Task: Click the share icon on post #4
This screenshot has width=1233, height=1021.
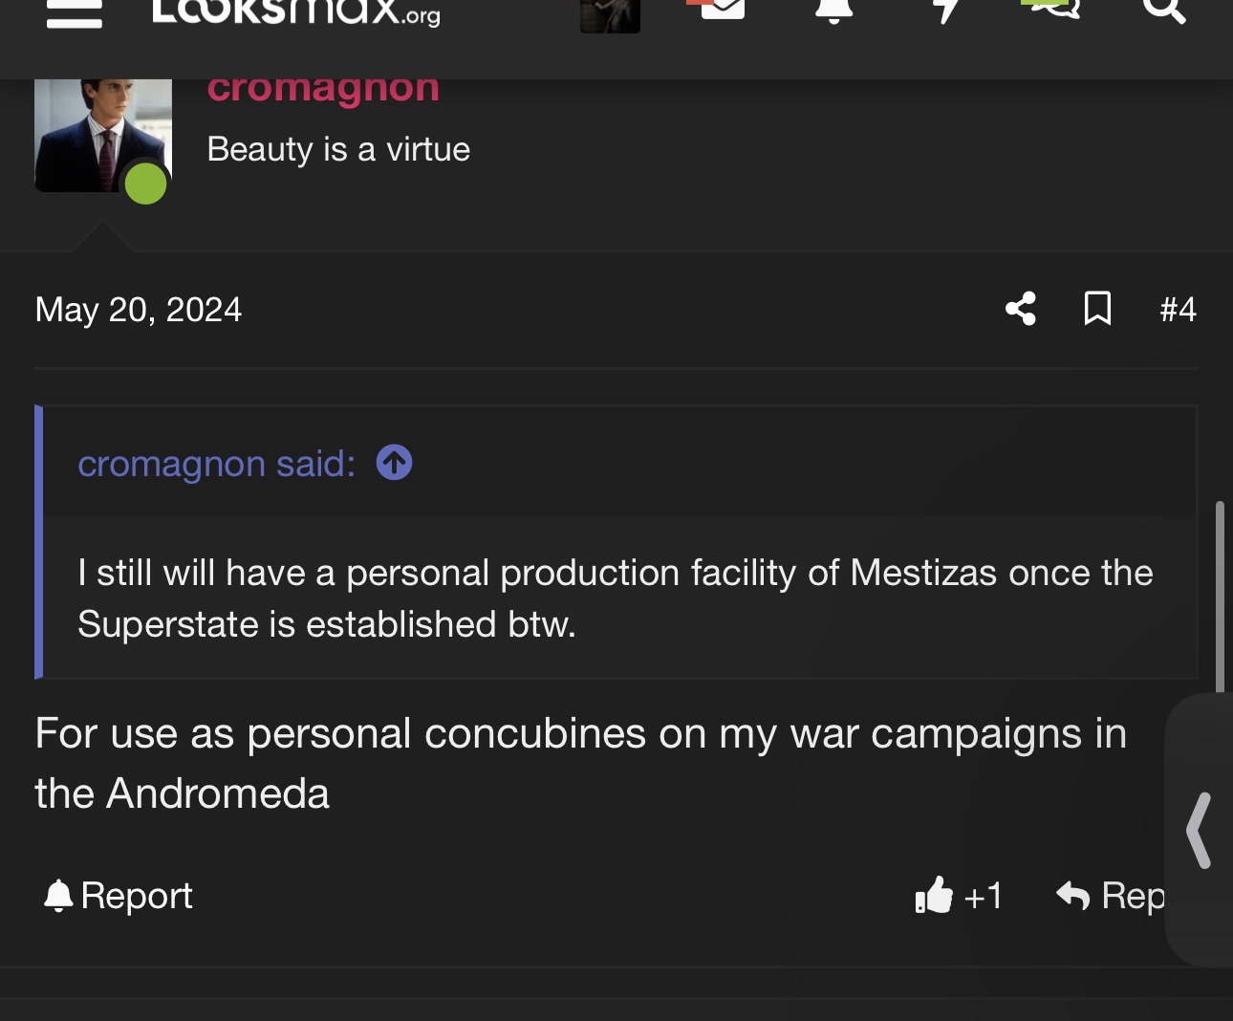Action: [1021, 309]
